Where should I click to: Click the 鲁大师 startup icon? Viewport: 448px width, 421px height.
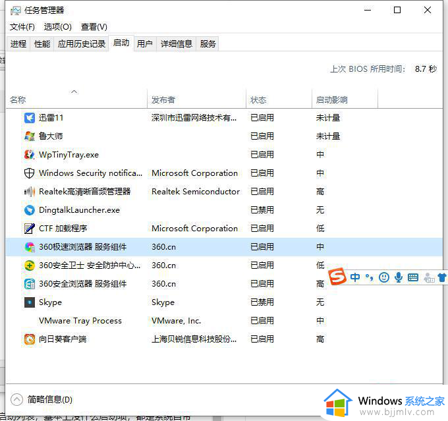(x=30, y=136)
